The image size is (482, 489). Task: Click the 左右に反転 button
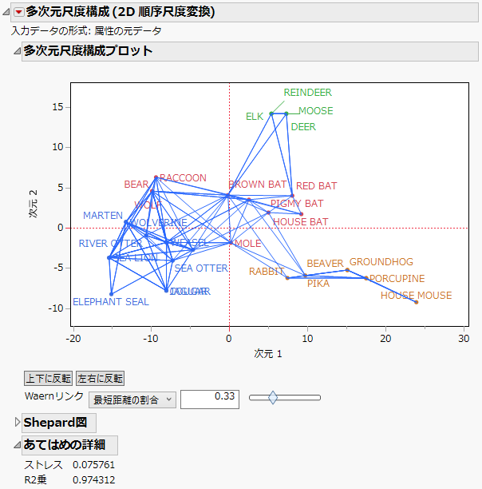(x=101, y=379)
